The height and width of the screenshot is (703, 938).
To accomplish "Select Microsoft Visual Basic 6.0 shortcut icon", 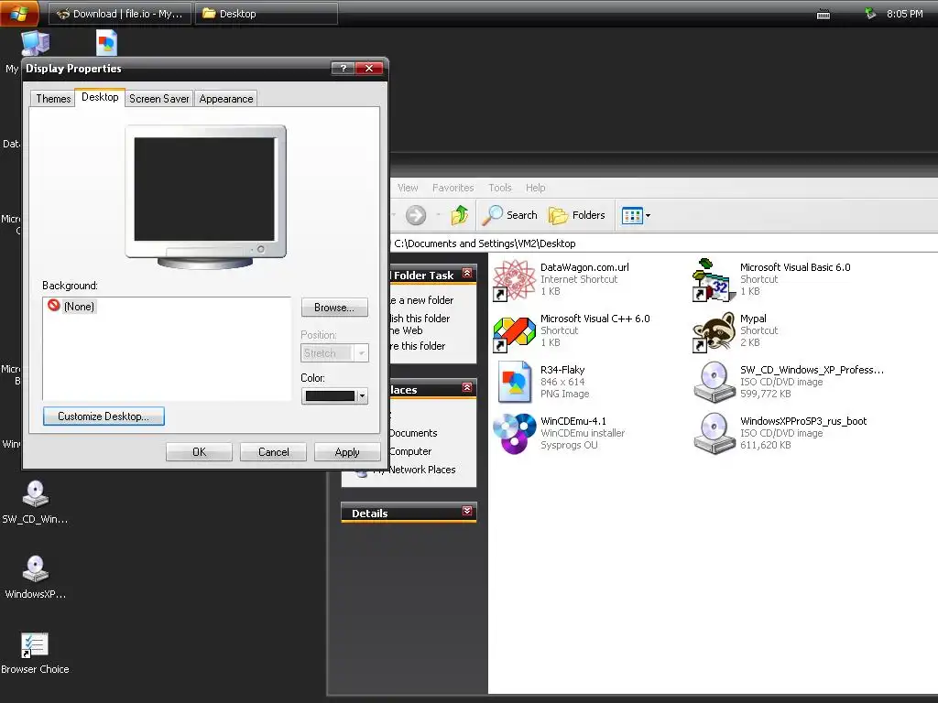I will point(714,280).
